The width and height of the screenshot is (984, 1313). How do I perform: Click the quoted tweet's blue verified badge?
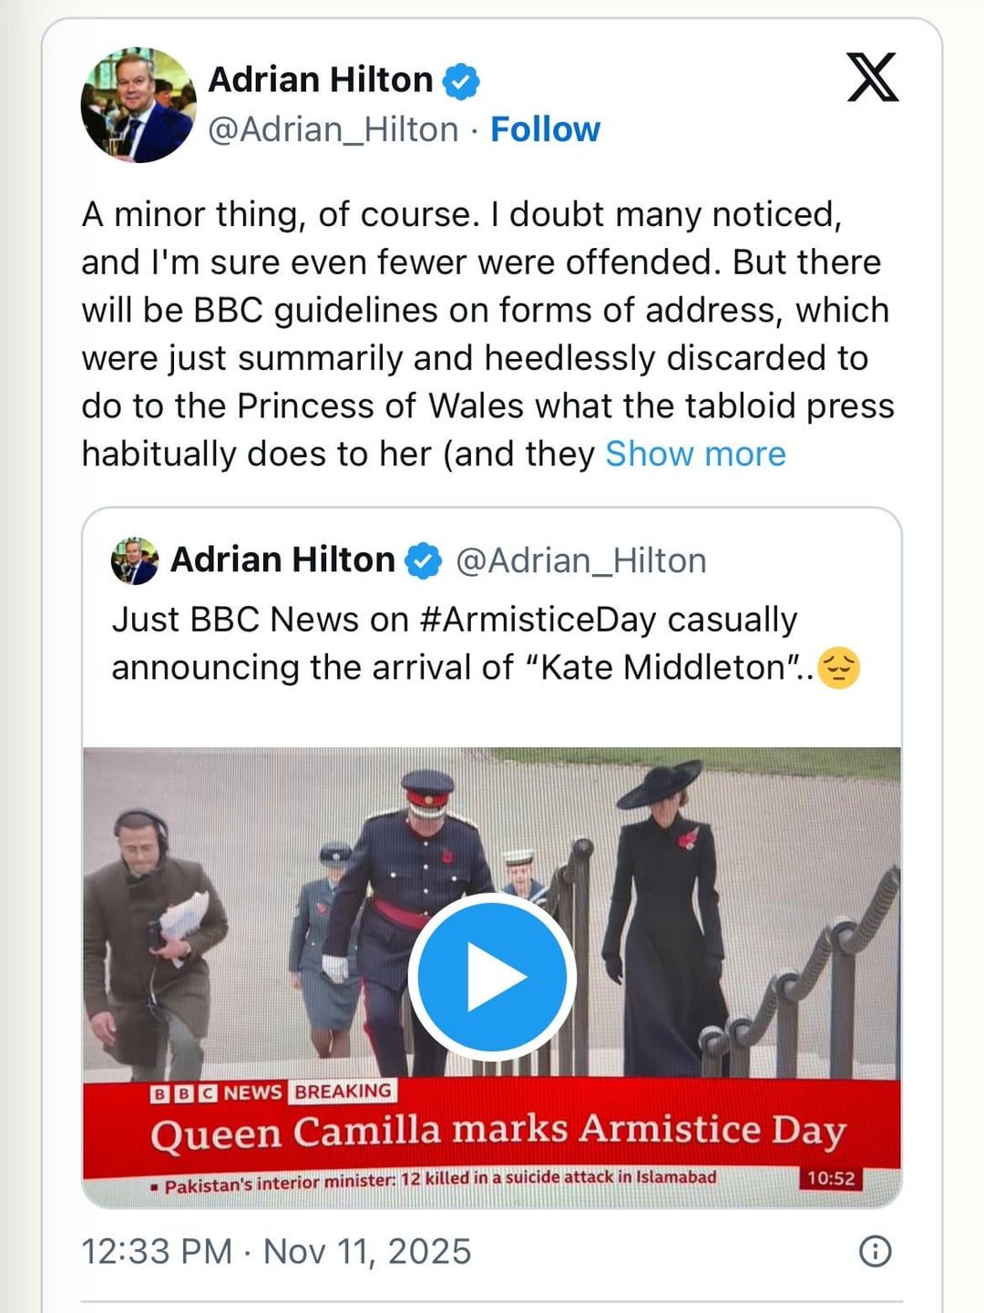pos(424,560)
